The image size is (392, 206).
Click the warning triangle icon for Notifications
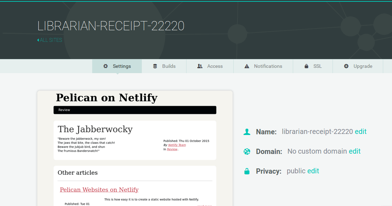point(247,66)
